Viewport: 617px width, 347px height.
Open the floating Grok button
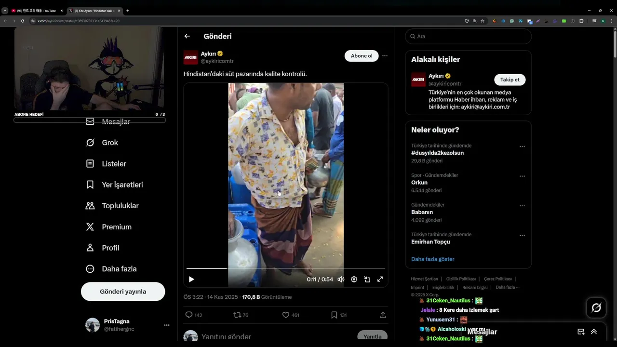(x=596, y=307)
